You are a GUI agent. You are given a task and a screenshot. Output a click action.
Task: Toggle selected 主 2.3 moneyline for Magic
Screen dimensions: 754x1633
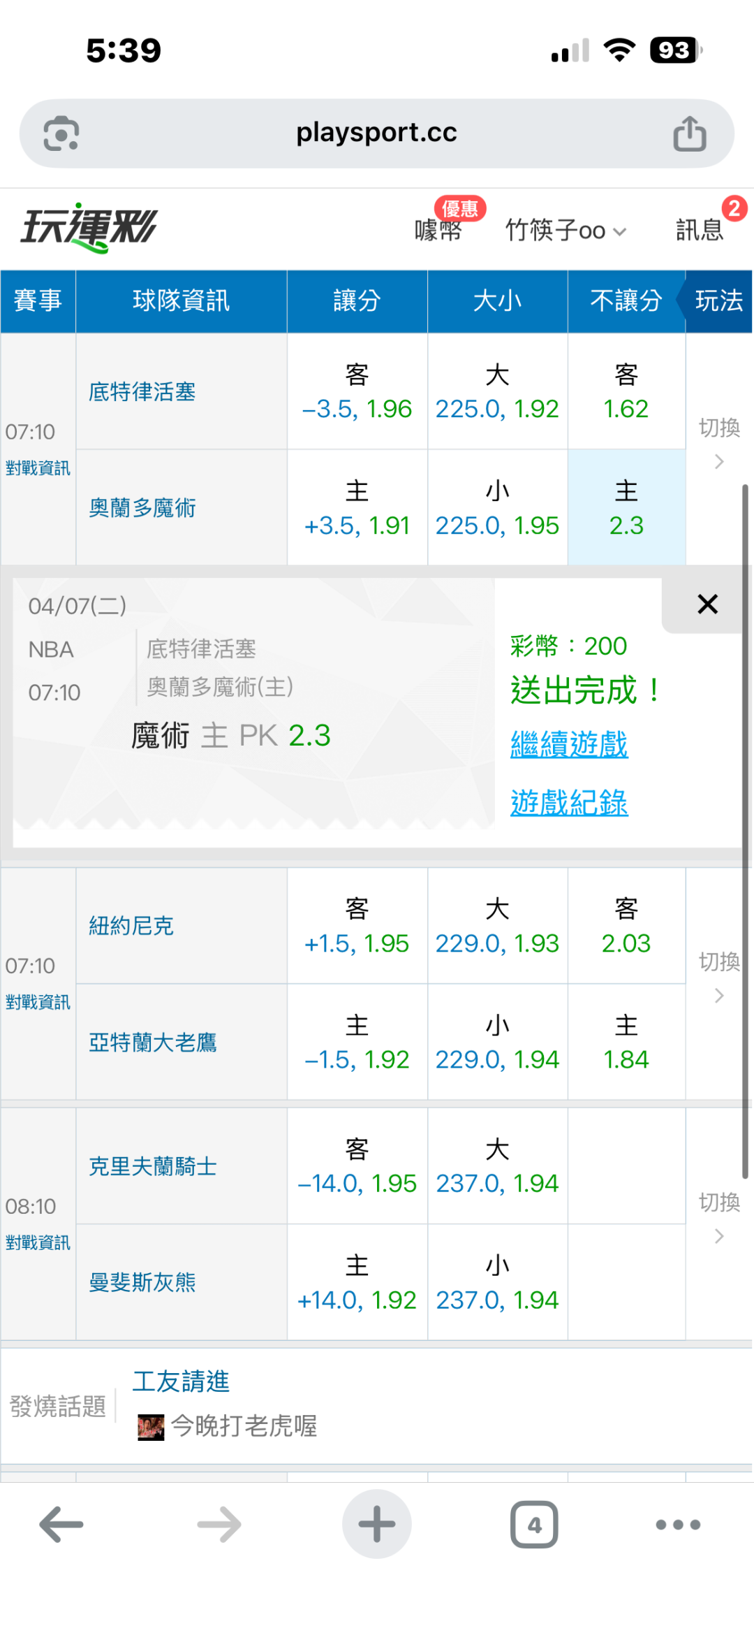pos(626,507)
